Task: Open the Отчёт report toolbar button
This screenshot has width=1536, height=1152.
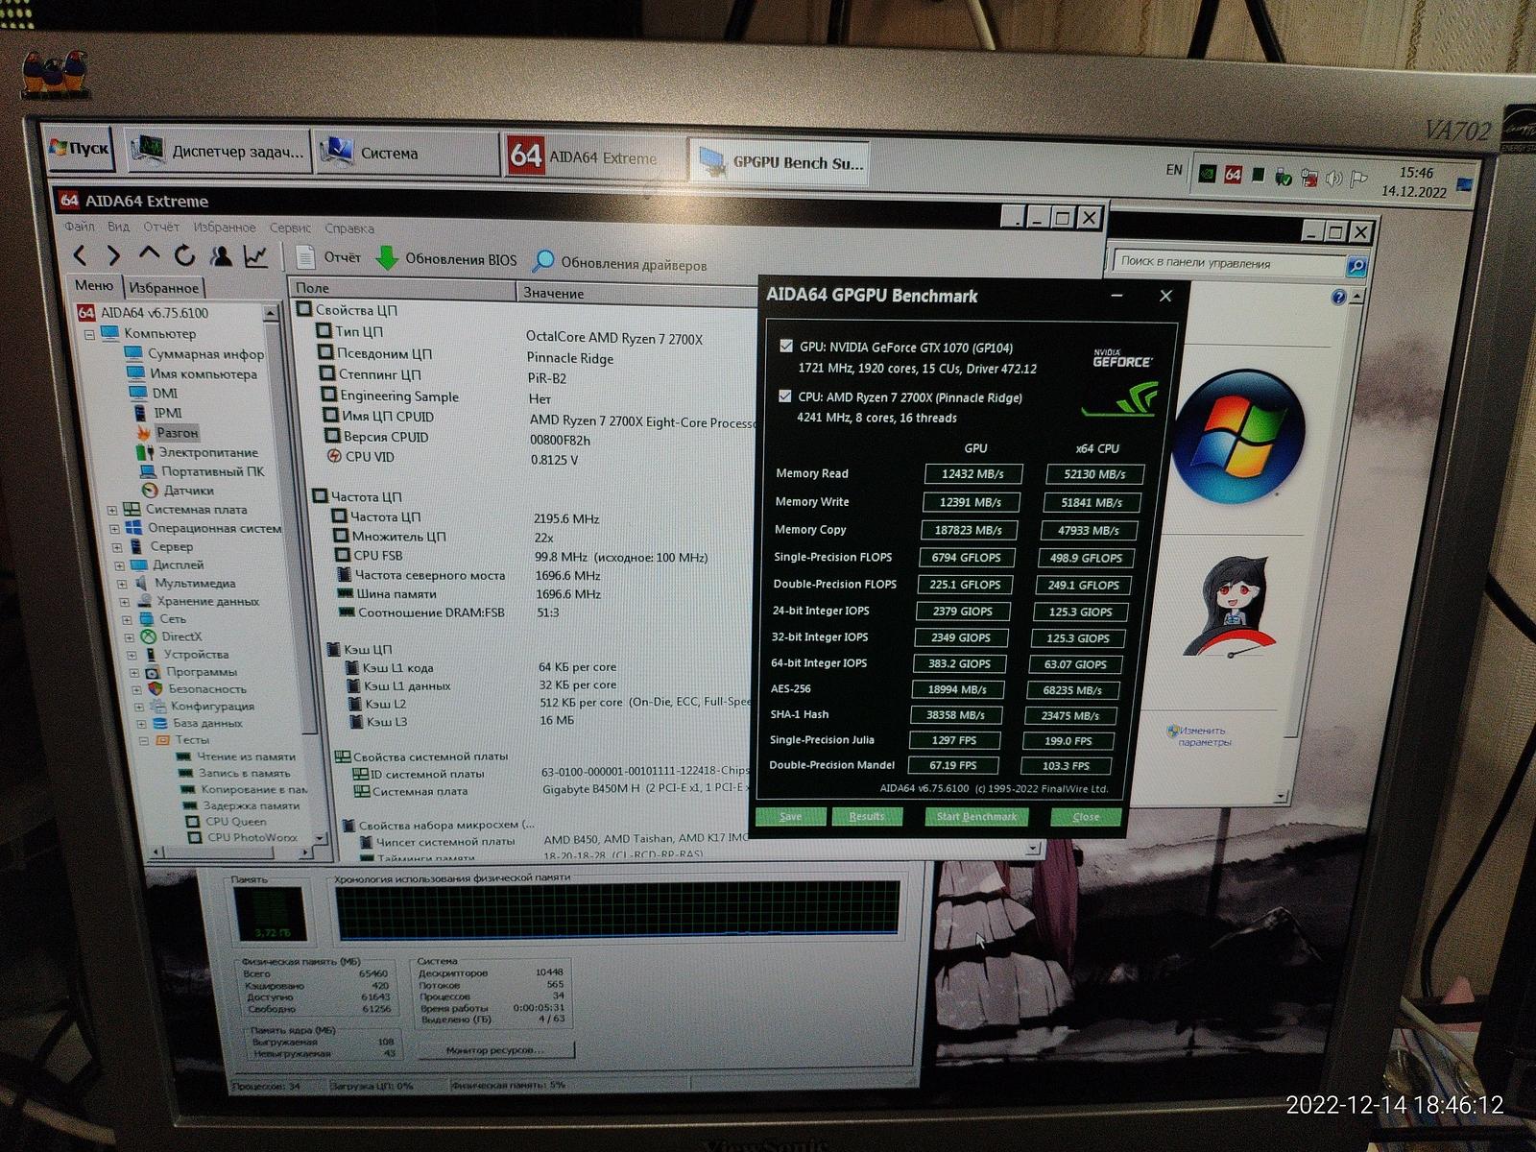Action: [x=328, y=257]
